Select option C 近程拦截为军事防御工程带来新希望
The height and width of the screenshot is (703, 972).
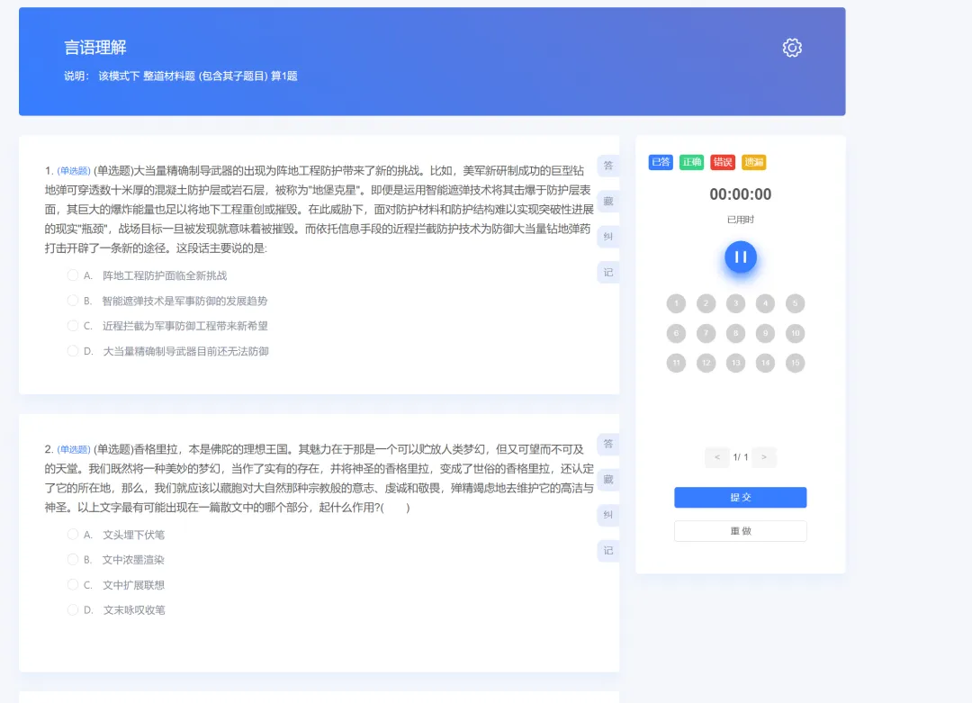point(167,326)
